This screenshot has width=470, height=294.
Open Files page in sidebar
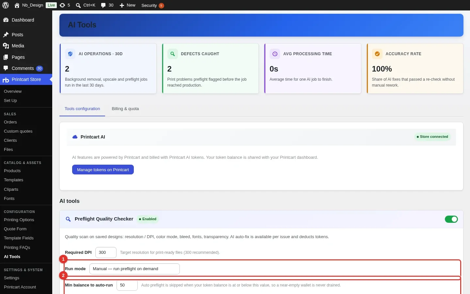8,150
